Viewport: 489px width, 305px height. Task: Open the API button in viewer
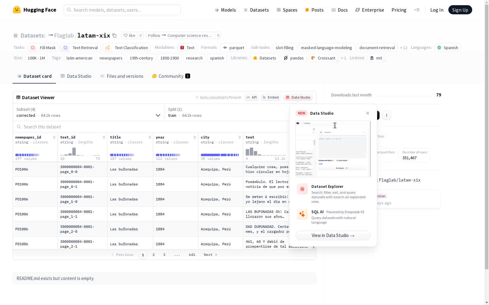point(252,97)
